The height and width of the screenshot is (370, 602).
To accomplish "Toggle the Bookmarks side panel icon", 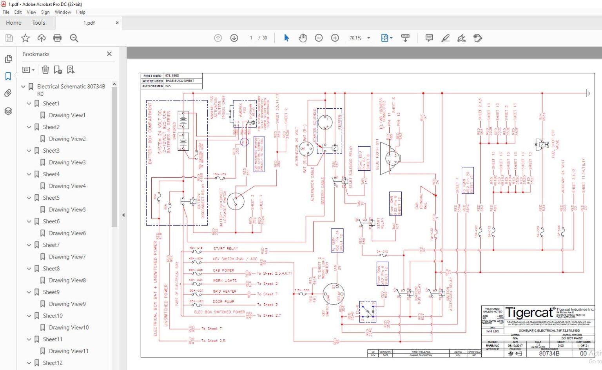I will [8, 76].
